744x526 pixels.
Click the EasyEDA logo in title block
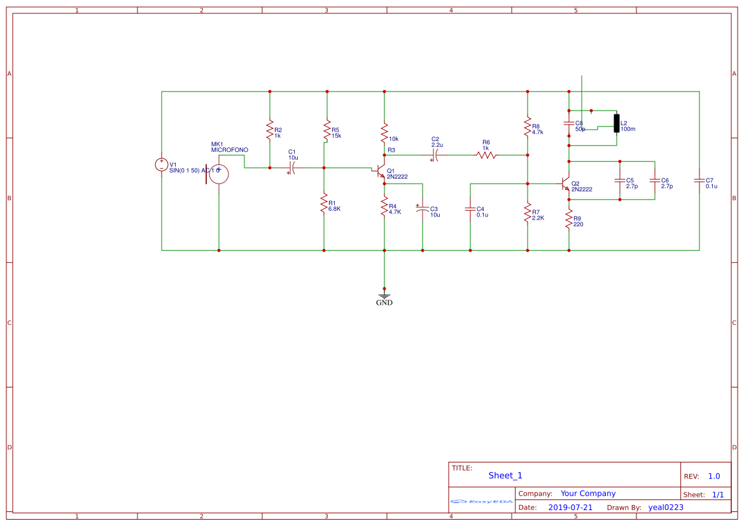(x=481, y=501)
